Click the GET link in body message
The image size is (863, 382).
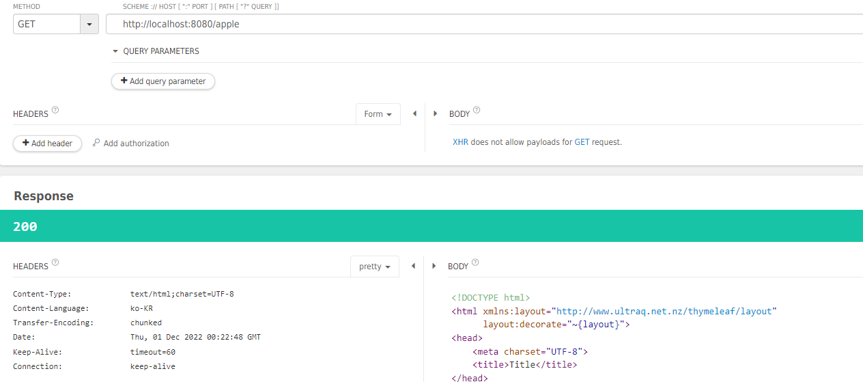pos(582,142)
